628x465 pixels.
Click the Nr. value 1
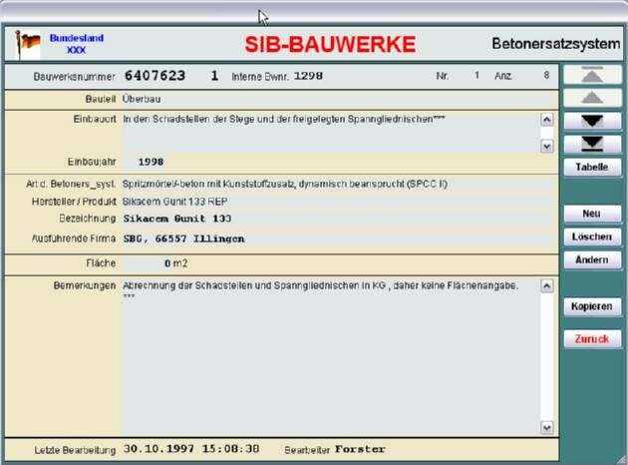pos(476,75)
